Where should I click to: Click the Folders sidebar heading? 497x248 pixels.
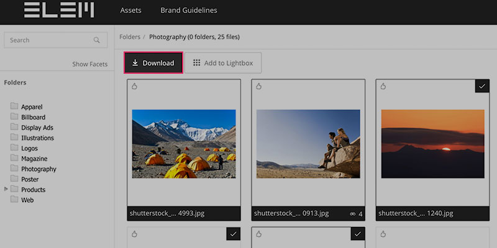tap(15, 82)
